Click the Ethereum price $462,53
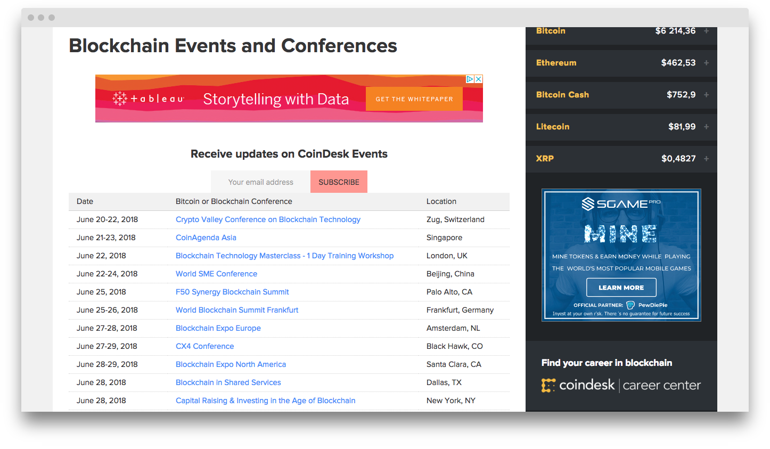Screen dimensions: 770x449 pyautogui.click(x=678, y=63)
